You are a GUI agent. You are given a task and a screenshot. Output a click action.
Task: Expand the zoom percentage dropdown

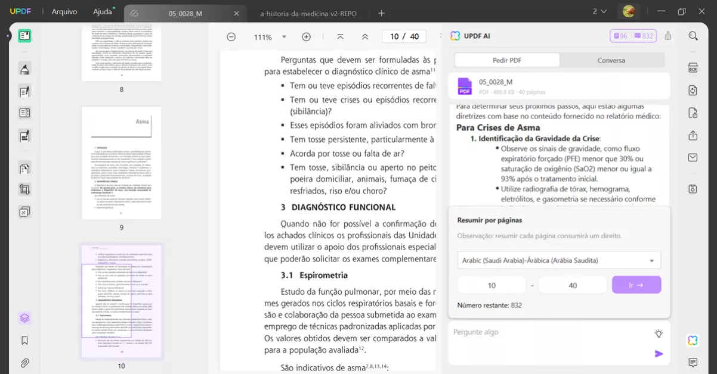pyautogui.click(x=284, y=37)
